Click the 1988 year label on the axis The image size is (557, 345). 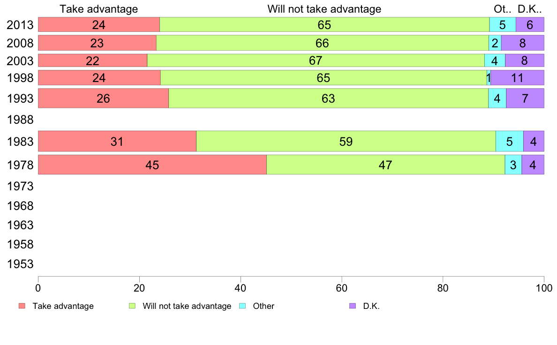(x=20, y=120)
